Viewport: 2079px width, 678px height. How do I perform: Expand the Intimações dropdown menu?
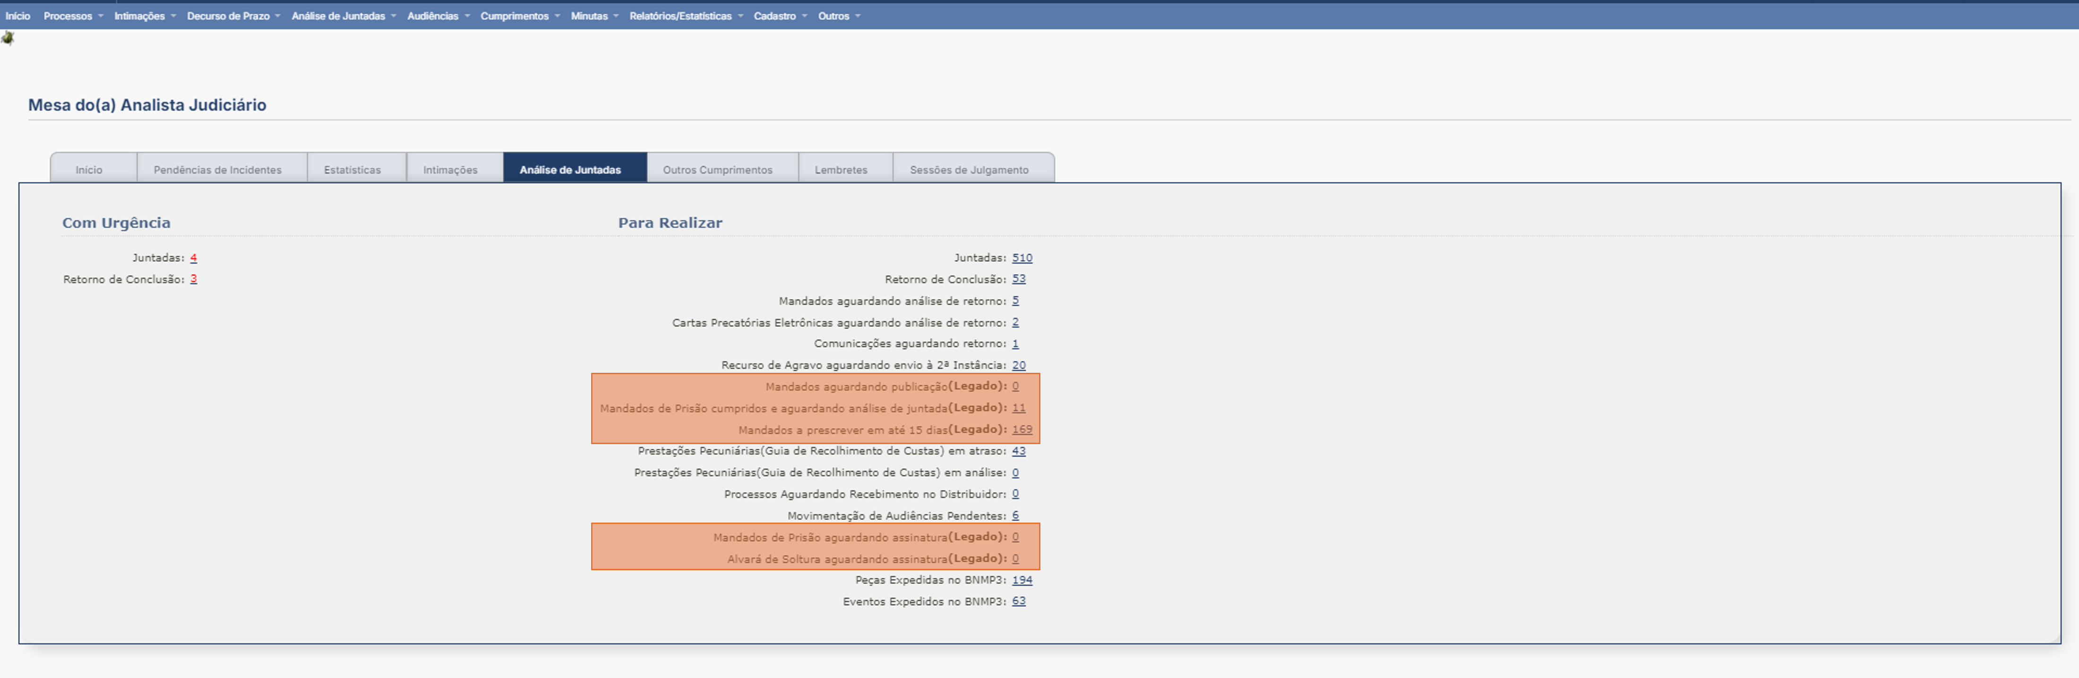click(x=145, y=16)
